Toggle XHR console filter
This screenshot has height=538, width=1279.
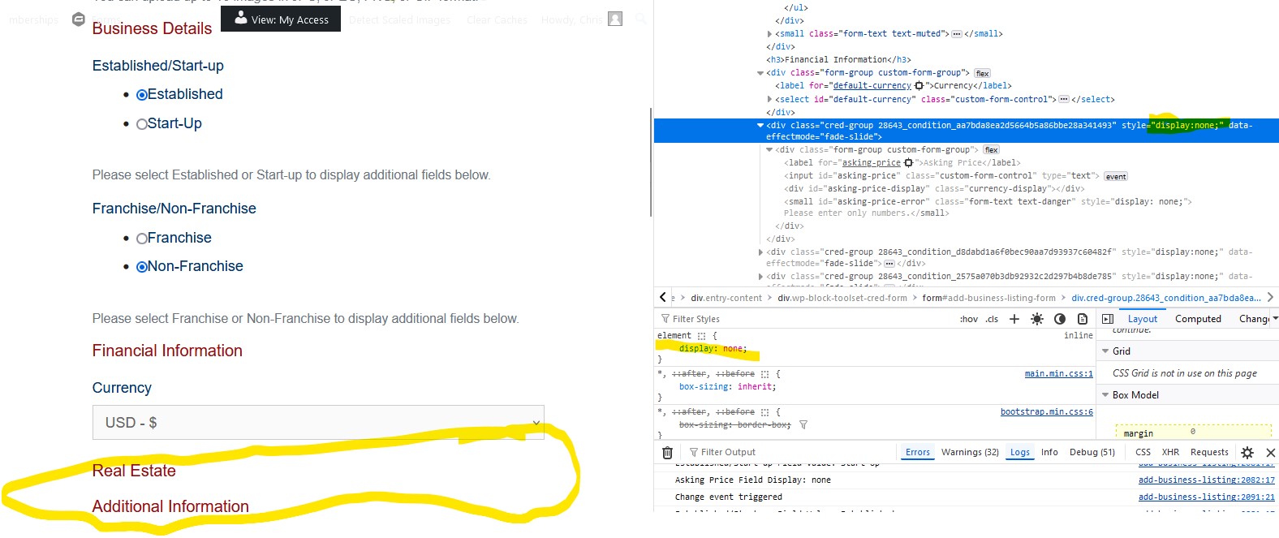(x=1170, y=452)
